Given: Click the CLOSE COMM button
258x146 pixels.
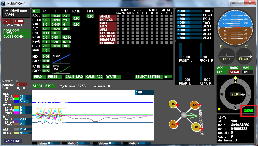Looking at the screenshot, I should point(13,37).
